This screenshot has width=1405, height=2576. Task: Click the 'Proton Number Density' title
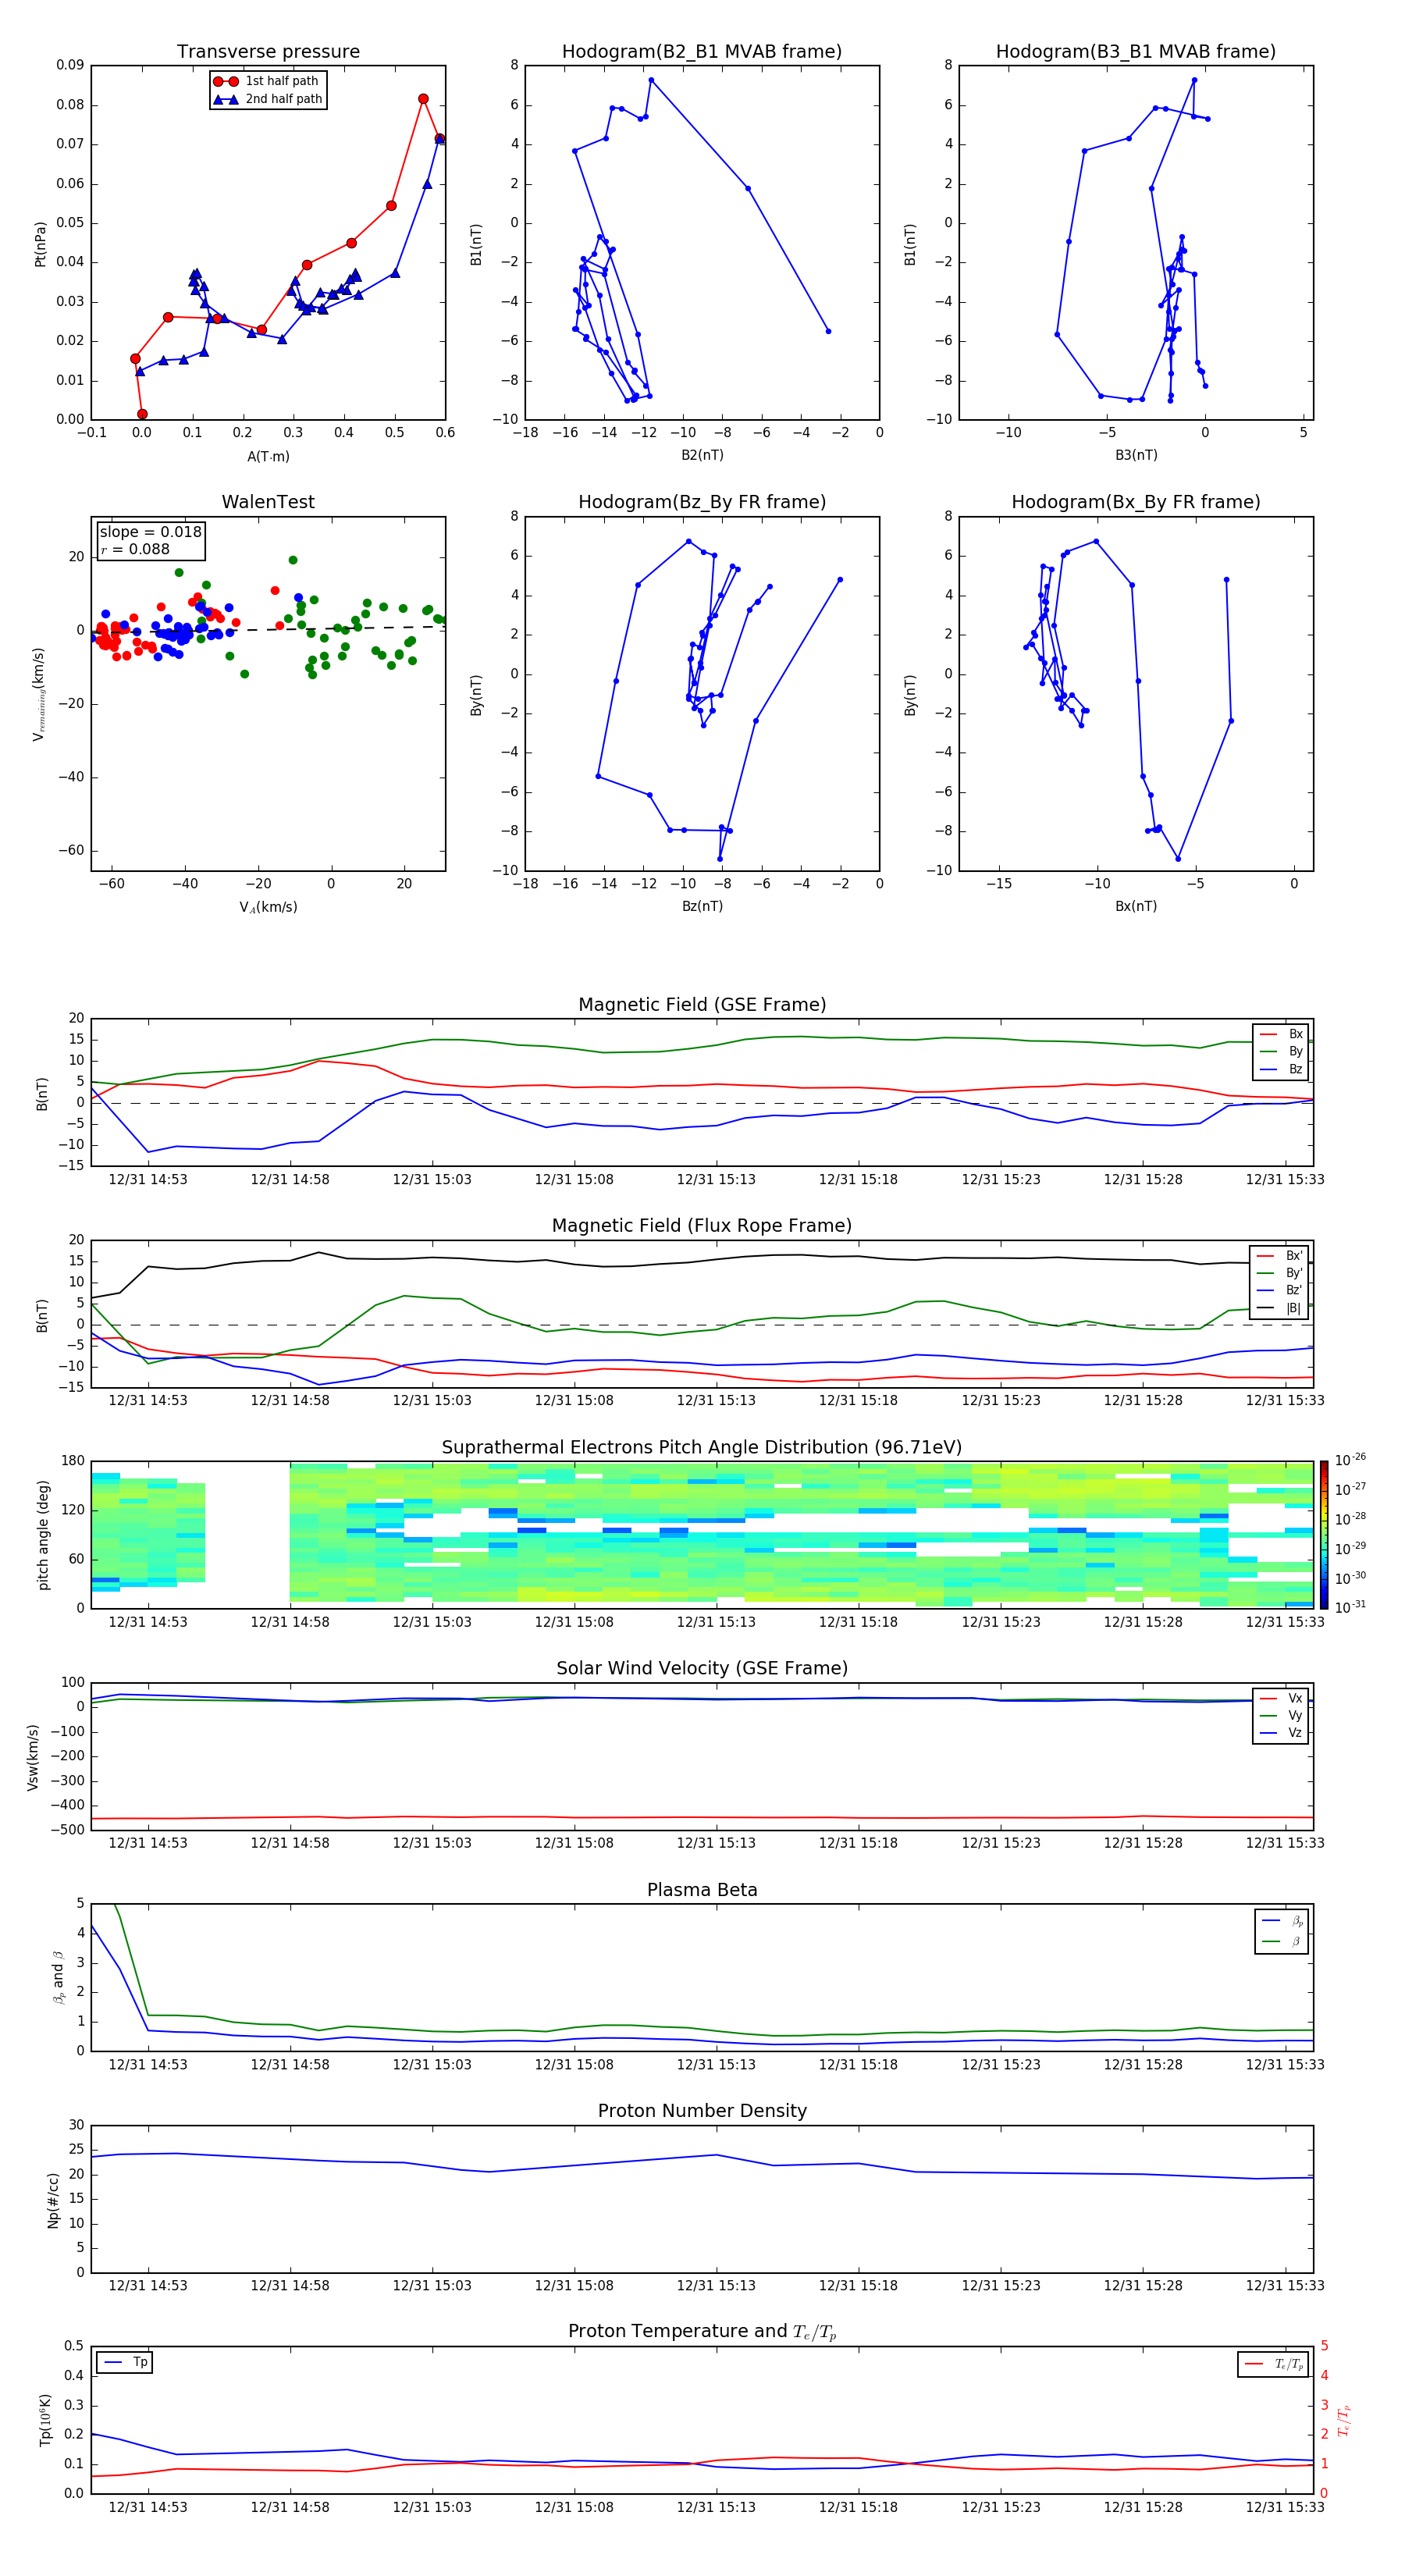pyautogui.click(x=702, y=2111)
